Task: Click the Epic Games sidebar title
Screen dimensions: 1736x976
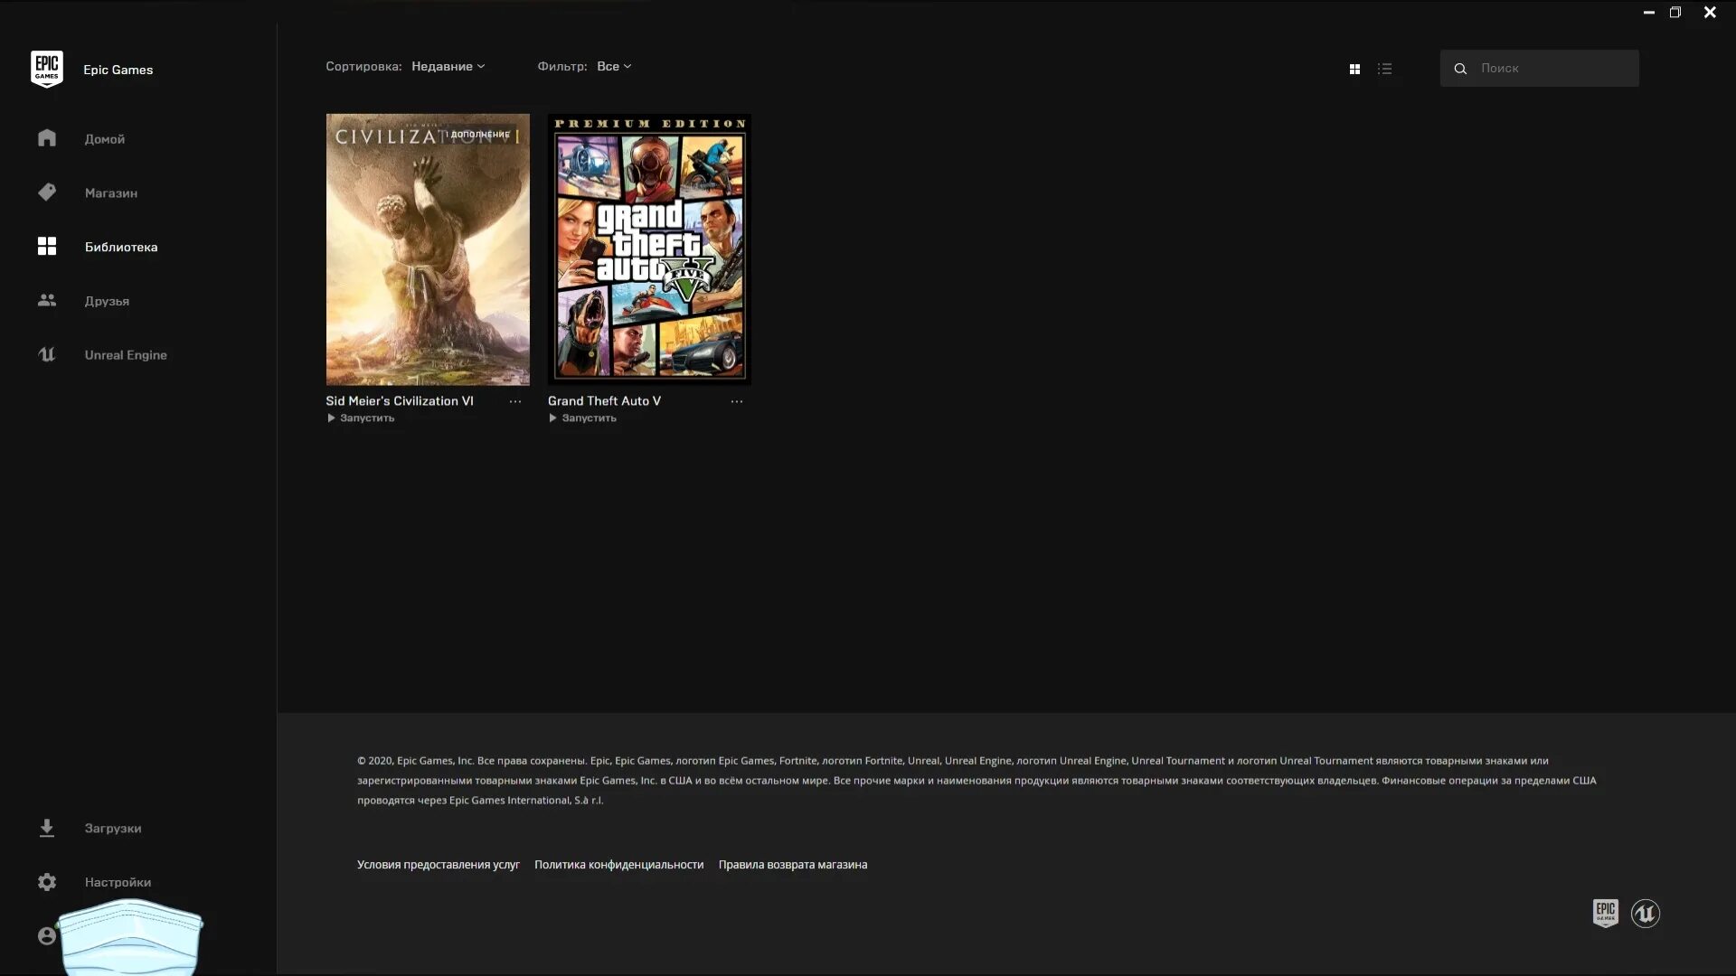Action: pyautogui.click(x=118, y=70)
